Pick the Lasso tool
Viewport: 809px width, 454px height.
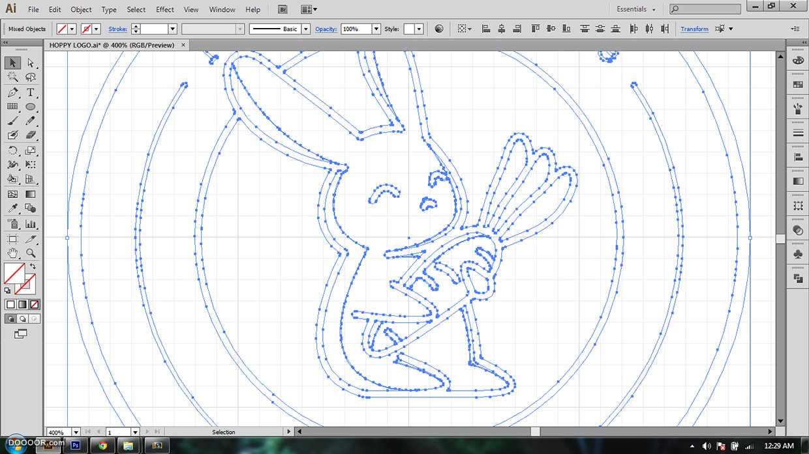[31, 78]
